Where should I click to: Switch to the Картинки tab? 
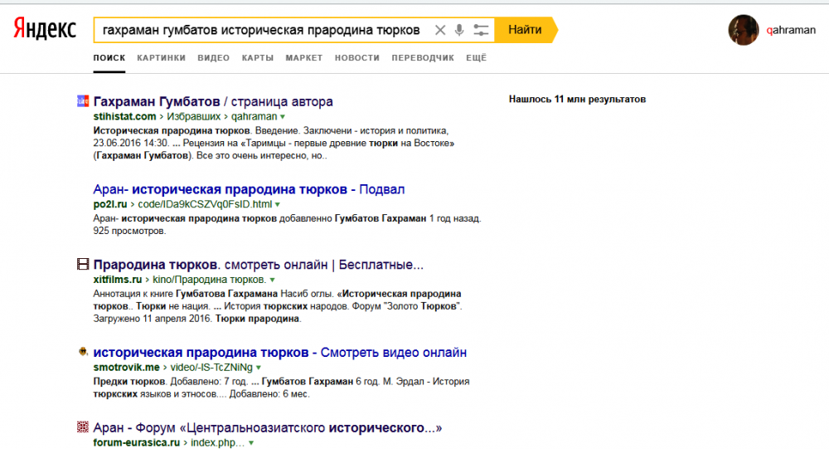click(162, 58)
